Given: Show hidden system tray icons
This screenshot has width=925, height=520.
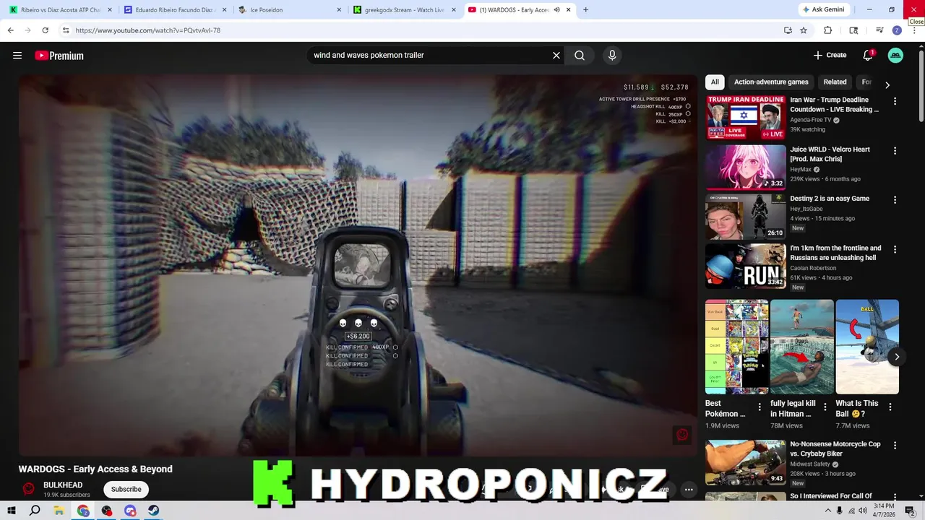Looking at the screenshot, I should click(827, 511).
